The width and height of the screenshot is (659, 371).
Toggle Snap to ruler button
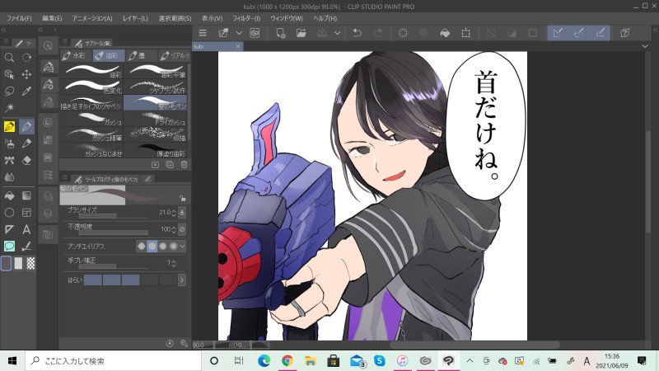click(x=558, y=33)
